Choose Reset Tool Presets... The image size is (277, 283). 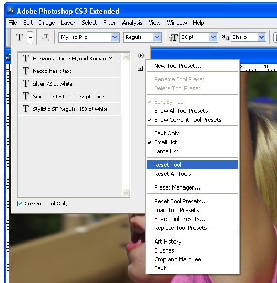[x=192, y=201]
